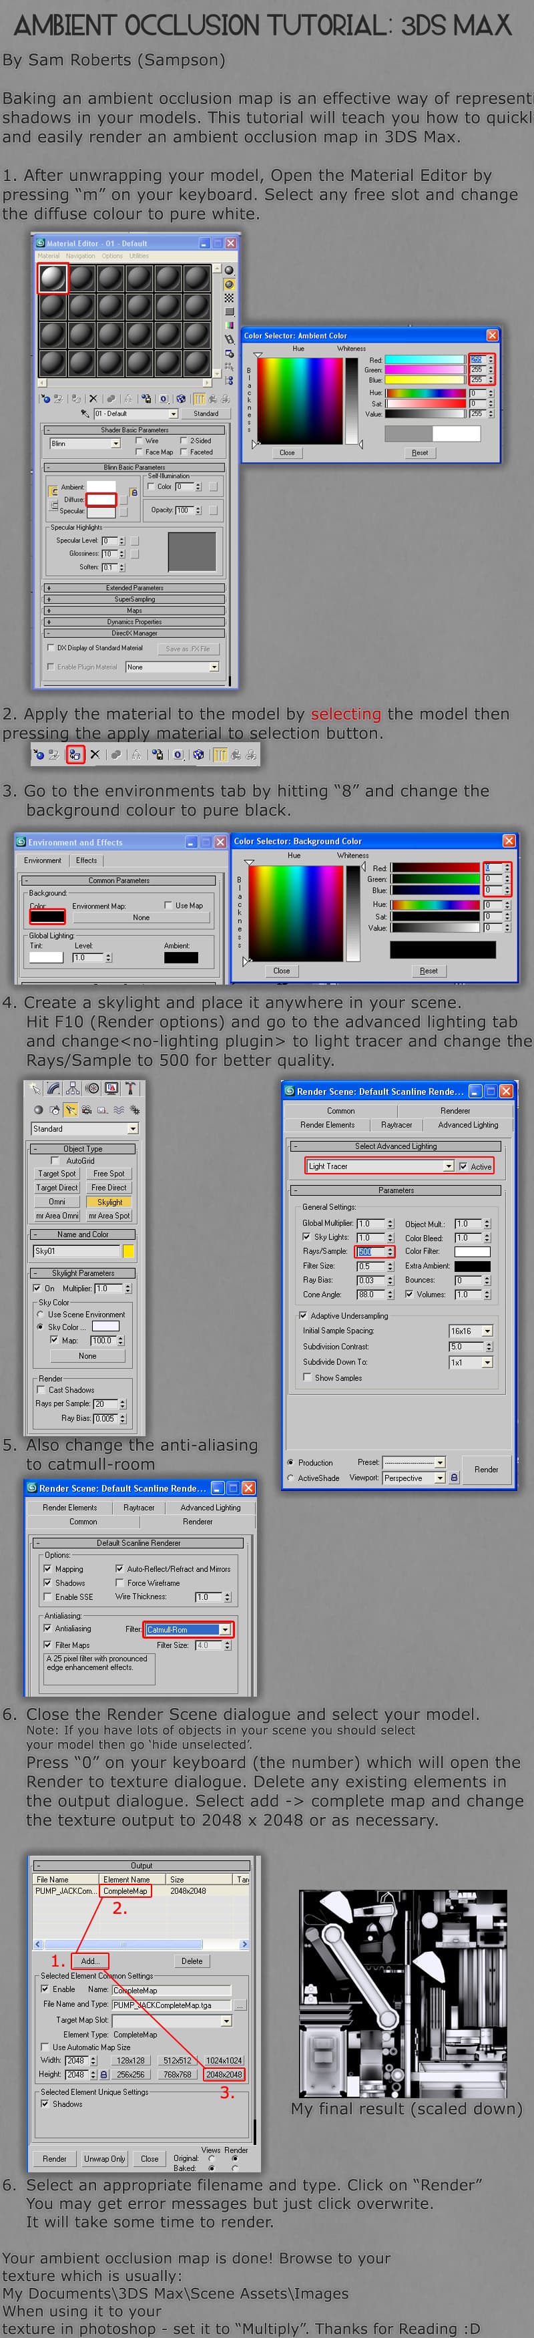Open the Hierarchy command panel tab

pyautogui.click(x=73, y=1088)
